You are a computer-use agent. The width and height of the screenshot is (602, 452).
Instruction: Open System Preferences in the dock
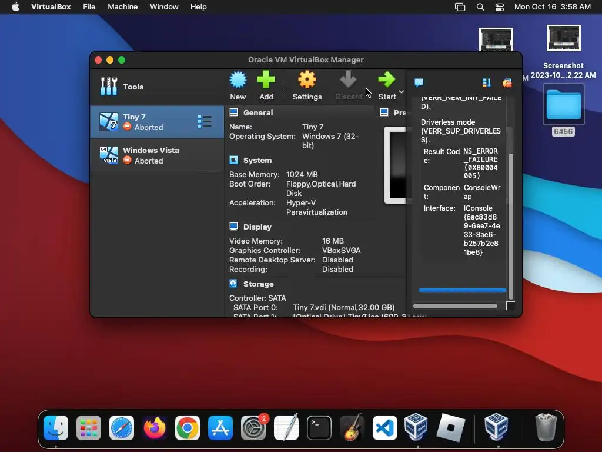tap(253, 428)
